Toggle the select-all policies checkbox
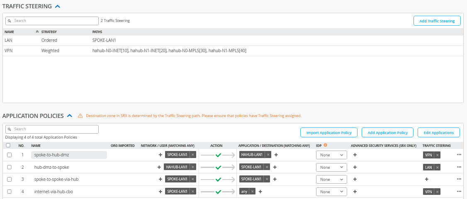Image resolution: width=467 pixels, height=199 pixels. (8, 145)
